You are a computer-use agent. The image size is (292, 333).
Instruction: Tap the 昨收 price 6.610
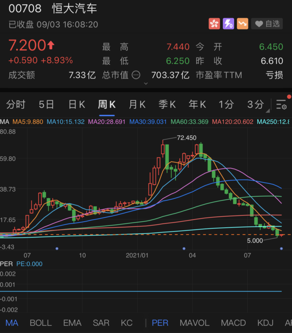272,61
